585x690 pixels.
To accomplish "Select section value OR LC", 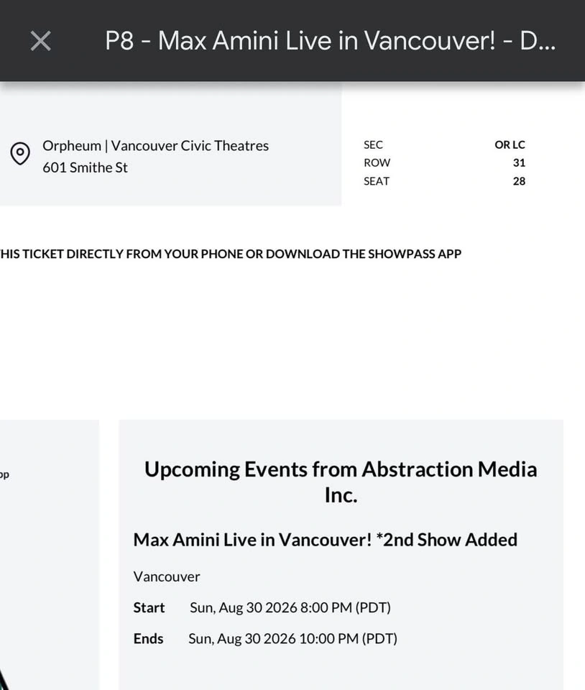I will [510, 144].
